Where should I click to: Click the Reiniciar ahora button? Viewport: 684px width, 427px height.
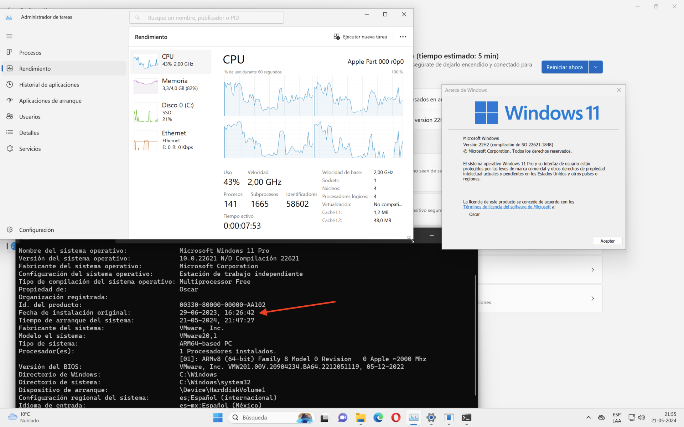point(564,67)
